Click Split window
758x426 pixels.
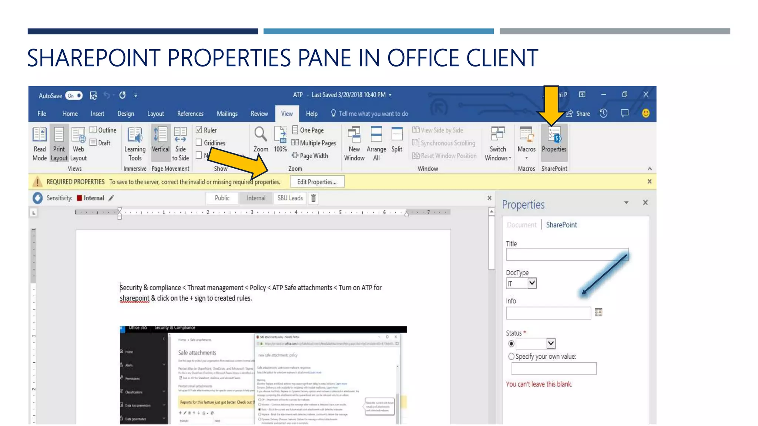[x=397, y=140]
